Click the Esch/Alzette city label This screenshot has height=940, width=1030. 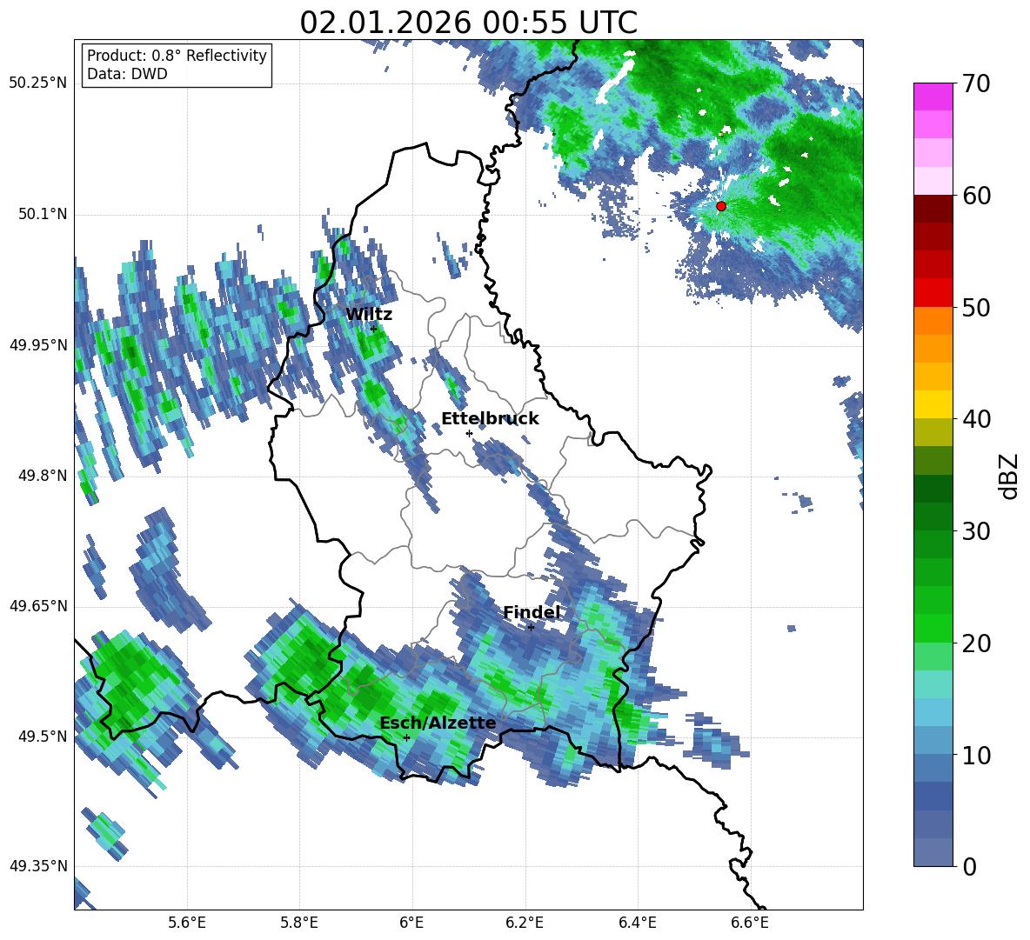pyautogui.click(x=438, y=723)
